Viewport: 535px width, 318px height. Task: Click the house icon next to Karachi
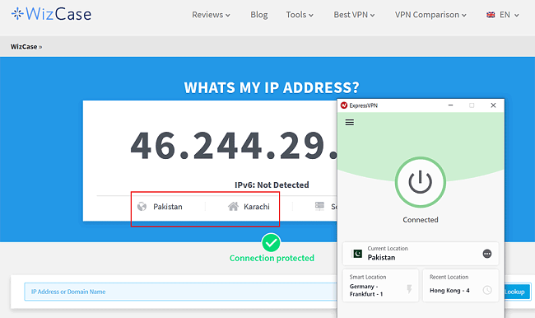[x=234, y=206]
